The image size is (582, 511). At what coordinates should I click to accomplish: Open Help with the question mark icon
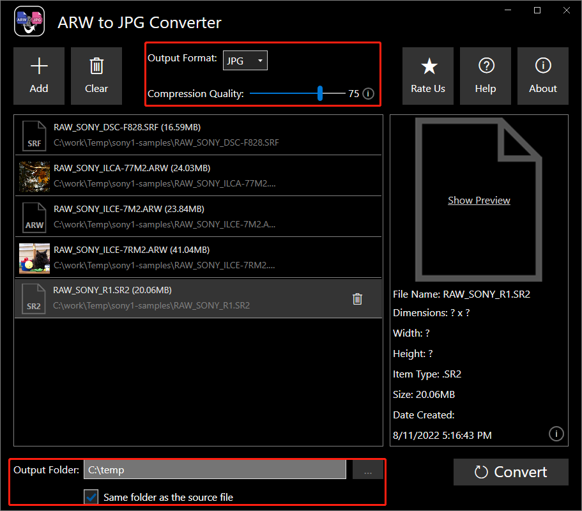[x=486, y=66]
